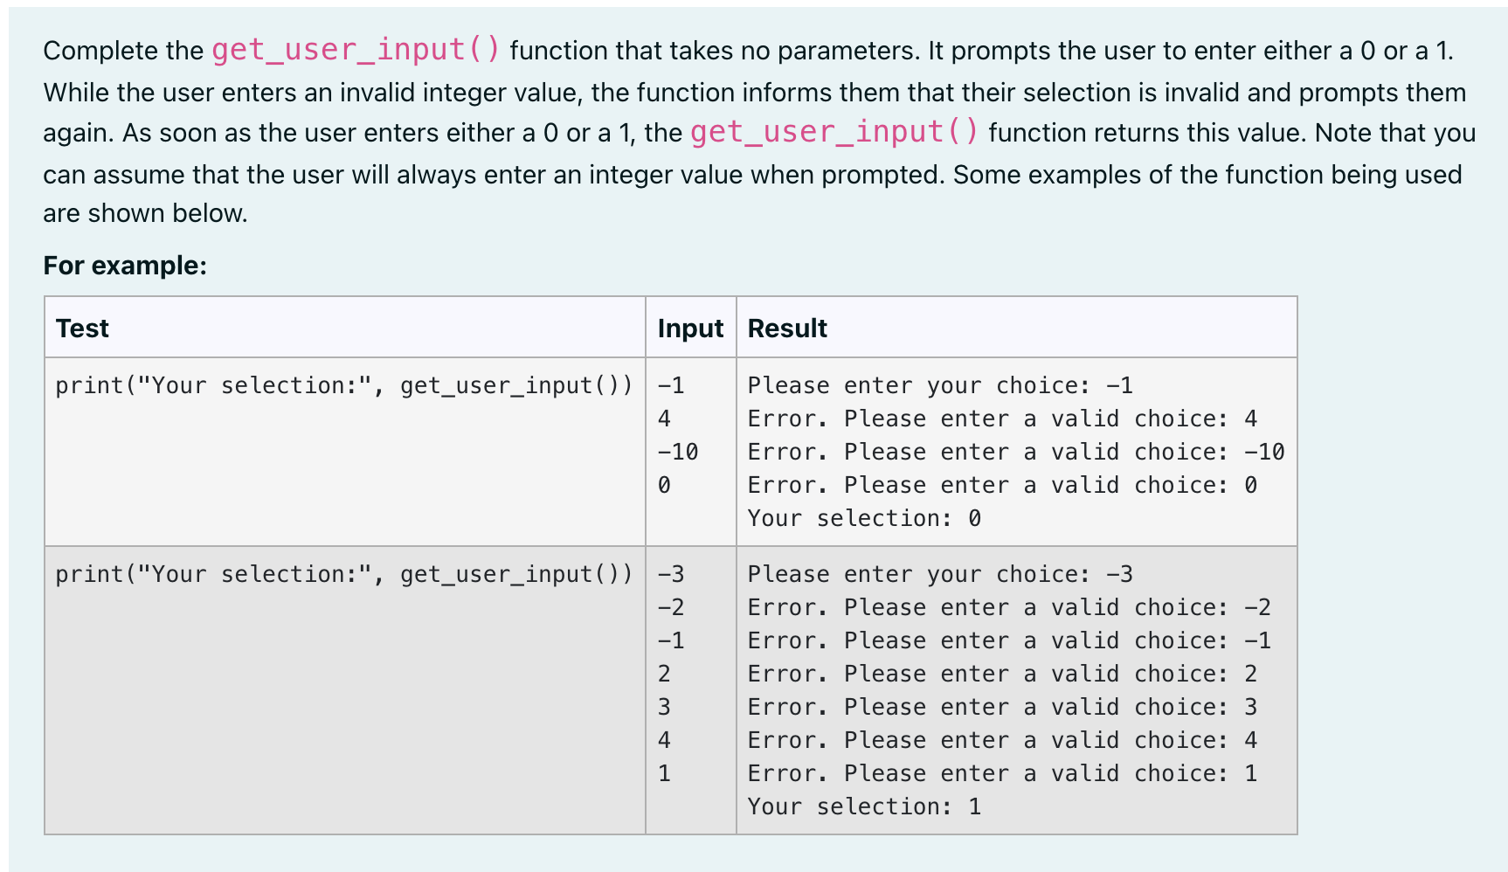Select the 'Input' column header
Image resolution: width=1508 pixels, height=872 pixels.
690,328
